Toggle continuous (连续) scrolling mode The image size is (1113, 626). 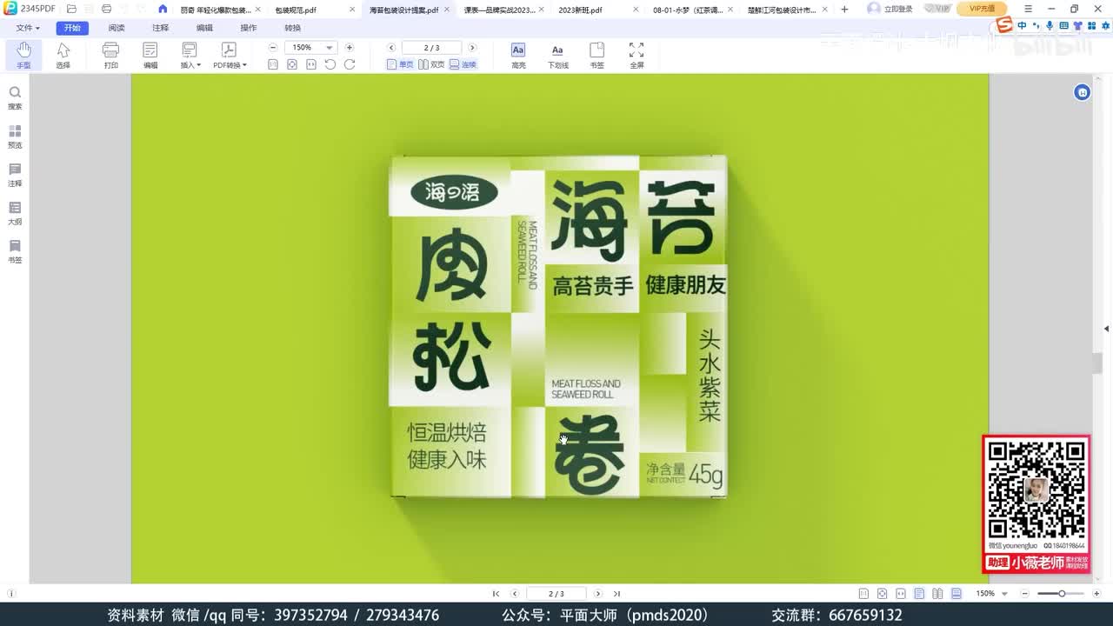463,64
